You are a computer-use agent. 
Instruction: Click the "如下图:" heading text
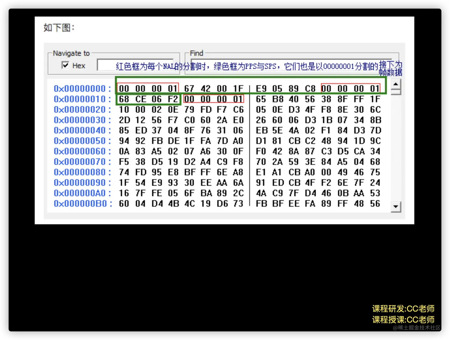tap(59, 28)
